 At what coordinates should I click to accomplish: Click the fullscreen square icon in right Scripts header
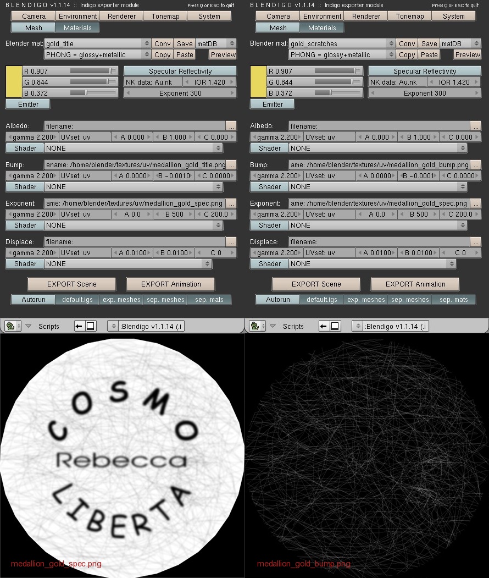click(335, 326)
